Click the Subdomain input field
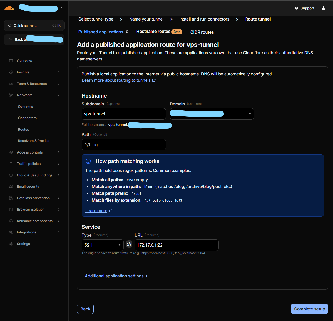 123,114
